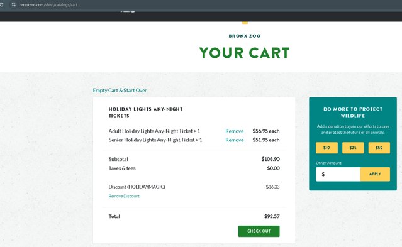402x247 pixels.
Task: Select the Total amount $92.57
Action: point(272,216)
